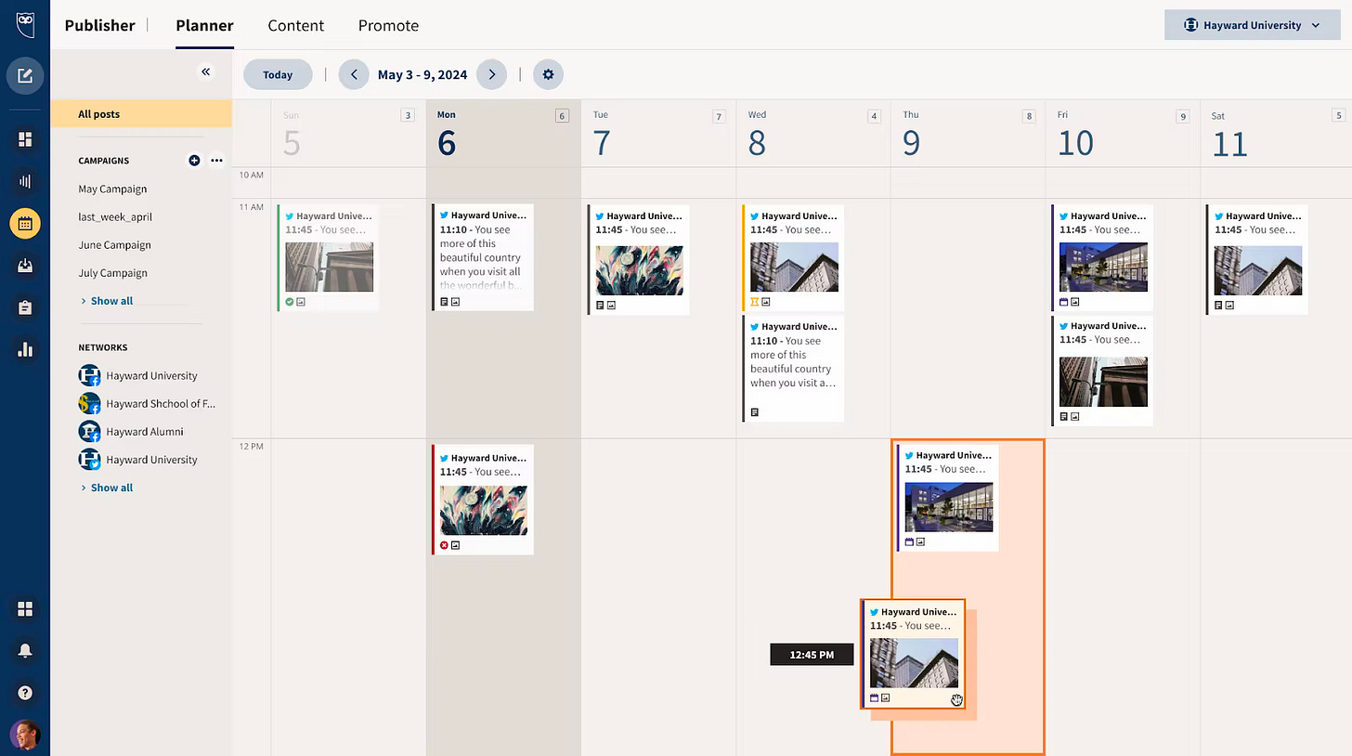This screenshot has width=1352, height=756.
Task: Click post count badge 9 on Friday
Action: tap(1182, 116)
